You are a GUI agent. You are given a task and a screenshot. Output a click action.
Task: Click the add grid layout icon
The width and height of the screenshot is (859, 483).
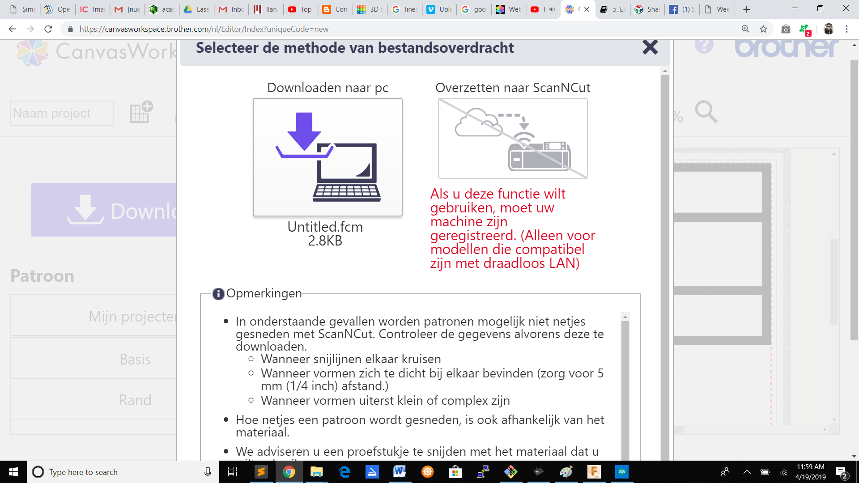click(x=140, y=113)
